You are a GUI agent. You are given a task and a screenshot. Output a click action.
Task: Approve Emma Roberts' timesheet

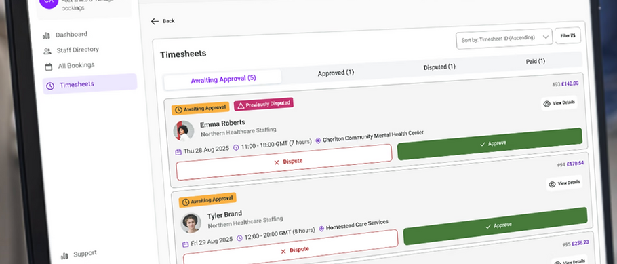(x=490, y=144)
